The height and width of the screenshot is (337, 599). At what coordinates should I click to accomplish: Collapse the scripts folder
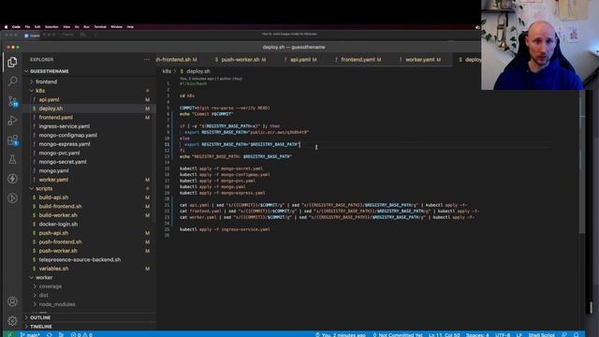tap(44, 188)
